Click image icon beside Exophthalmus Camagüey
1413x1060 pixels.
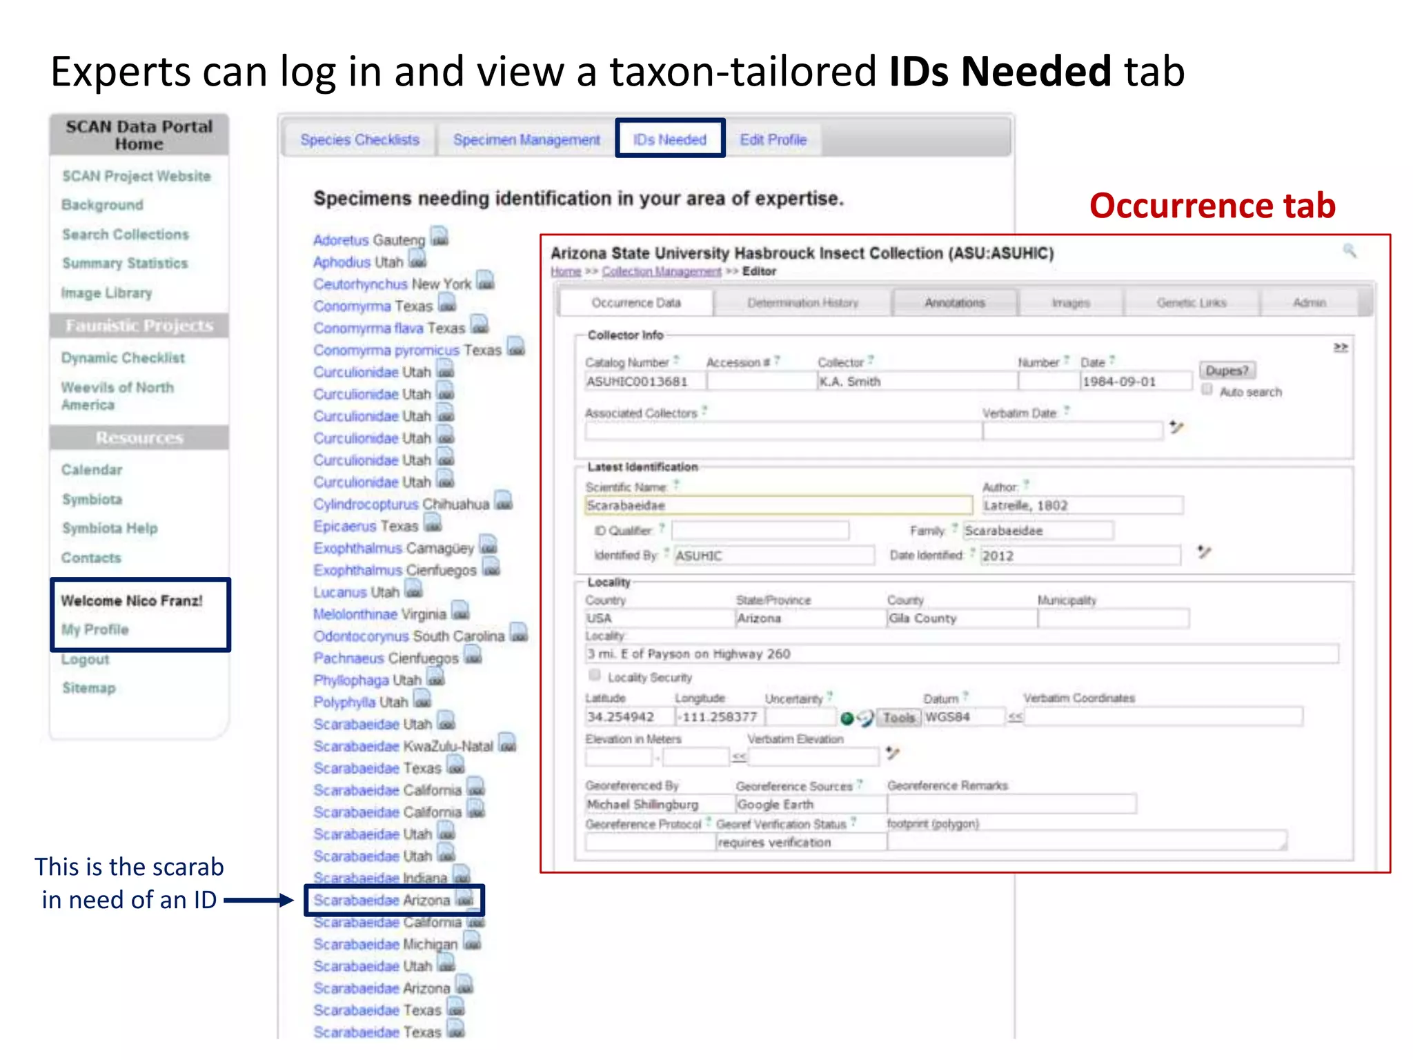click(x=488, y=545)
